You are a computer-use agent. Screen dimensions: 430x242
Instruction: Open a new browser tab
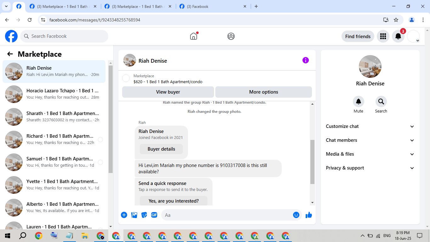point(256,6)
